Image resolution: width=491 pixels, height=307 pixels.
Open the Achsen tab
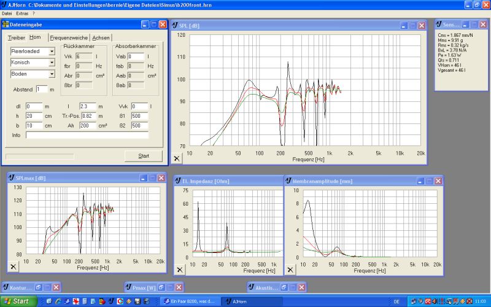tap(101, 37)
